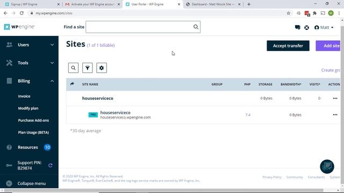Expand the Tools menu chevron
This screenshot has height=193, width=344.
point(52,63)
